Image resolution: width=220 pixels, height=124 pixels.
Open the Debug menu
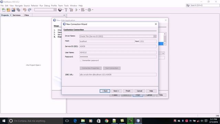tap(47, 6)
